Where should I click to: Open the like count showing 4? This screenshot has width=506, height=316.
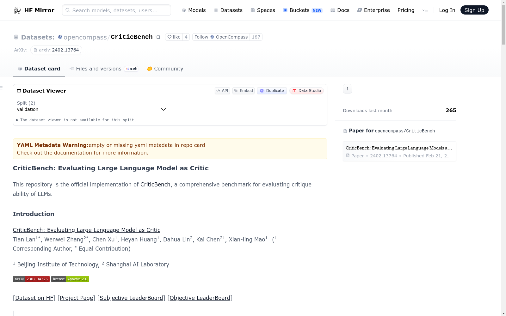[x=186, y=37]
